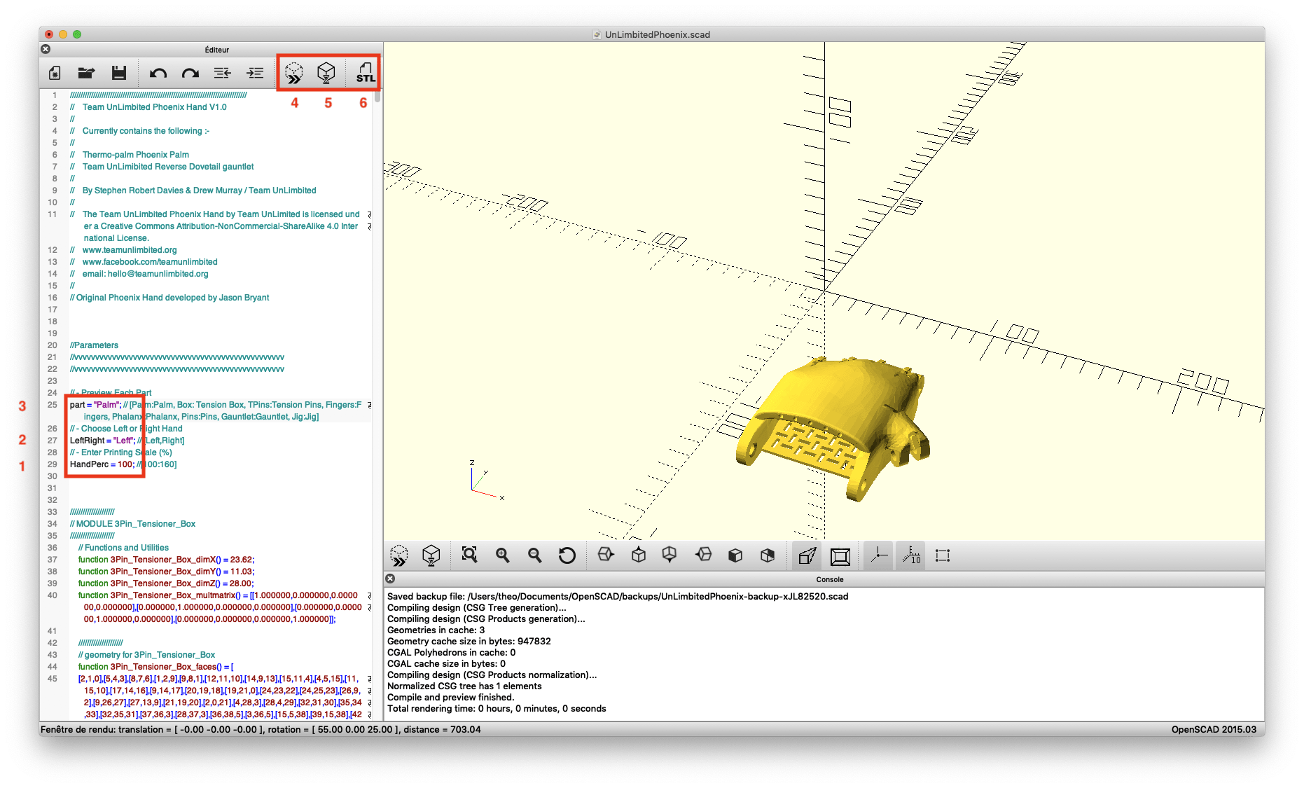Viewport: 1304px width, 788px height.
Task: Zoom in on the 3D view
Action: (x=502, y=555)
